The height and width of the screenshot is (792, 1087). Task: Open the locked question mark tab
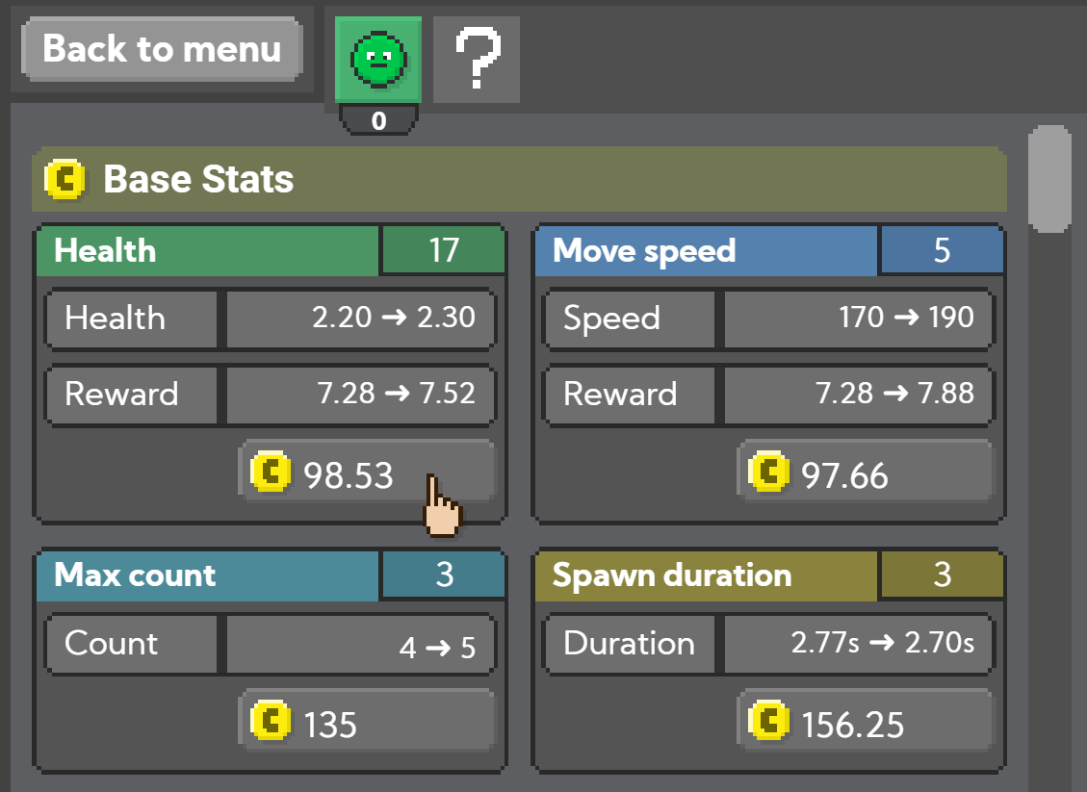coord(477,59)
